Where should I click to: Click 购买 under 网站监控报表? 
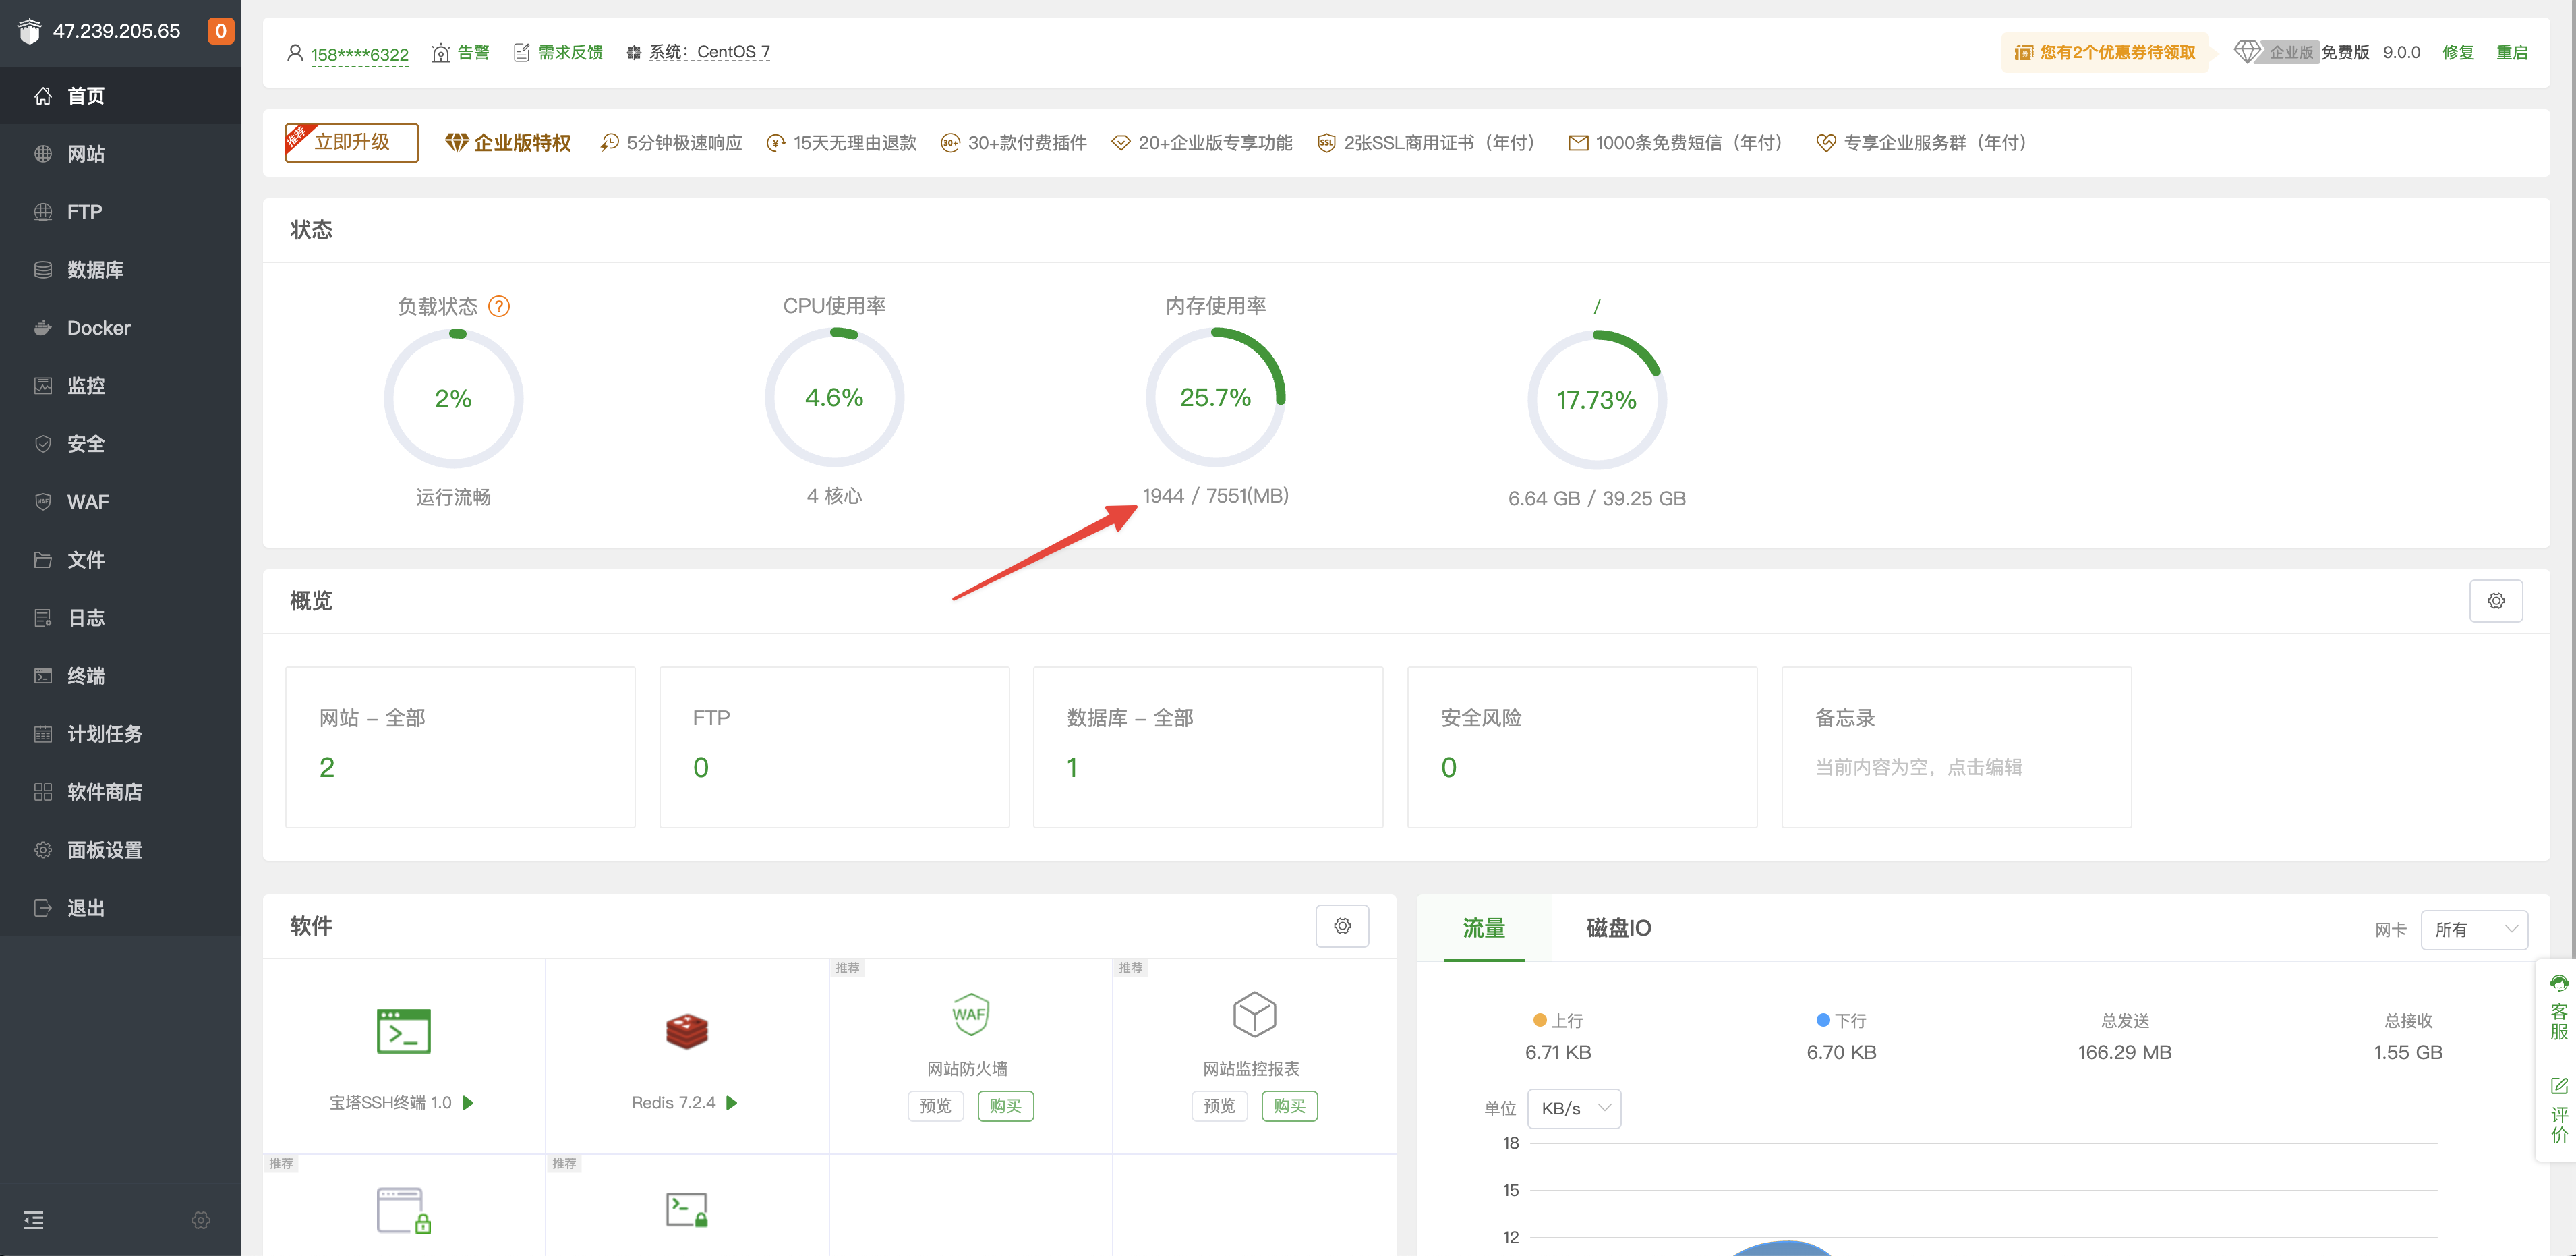(x=1289, y=1106)
